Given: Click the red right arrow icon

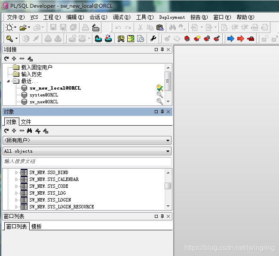Looking at the screenshot, I should [241, 39].
